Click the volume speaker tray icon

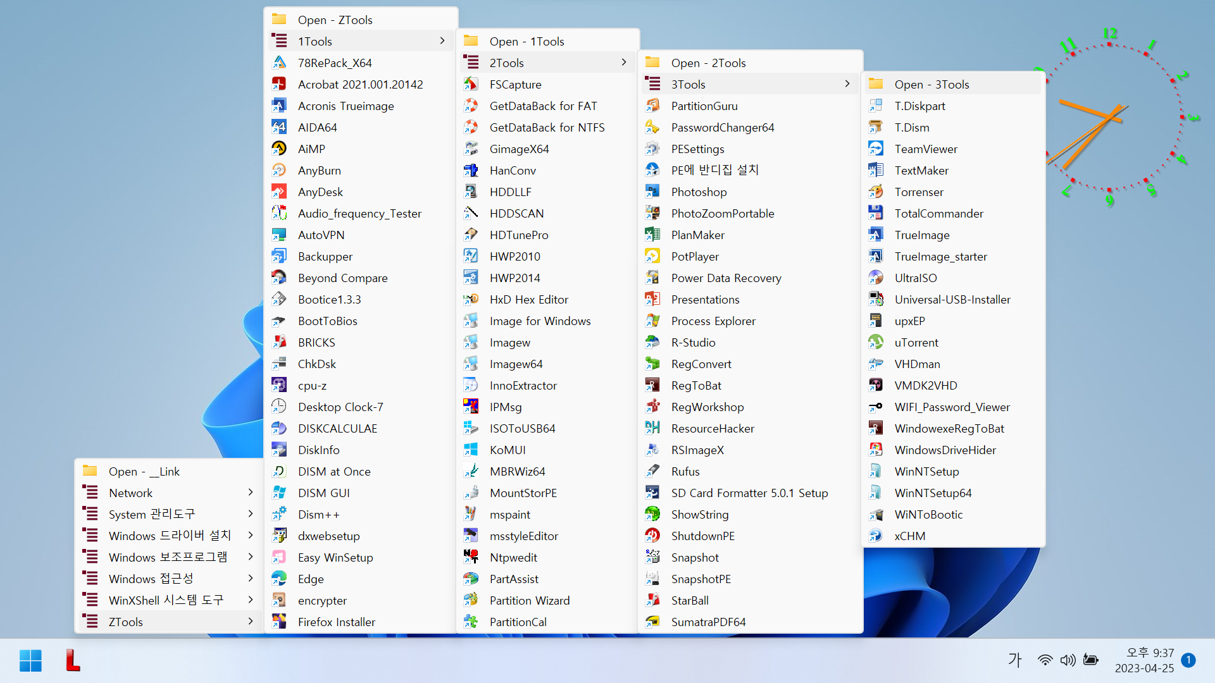click(x=1068, y=660)
